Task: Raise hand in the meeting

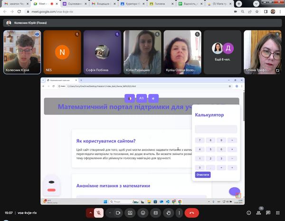Action: pyautogui.click(x=168, y=213)
